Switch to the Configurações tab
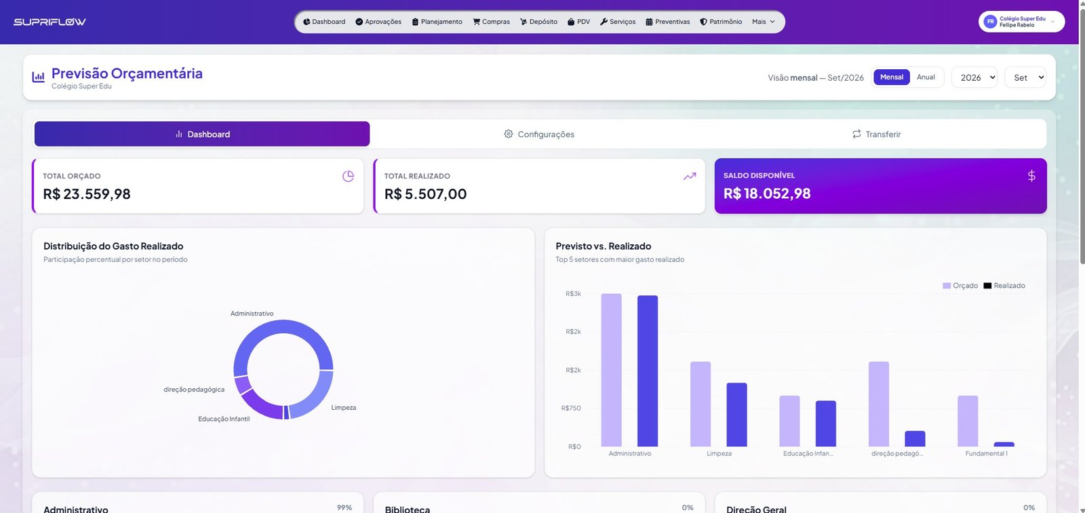1085x513 pixels. click(x=539, y=134)
